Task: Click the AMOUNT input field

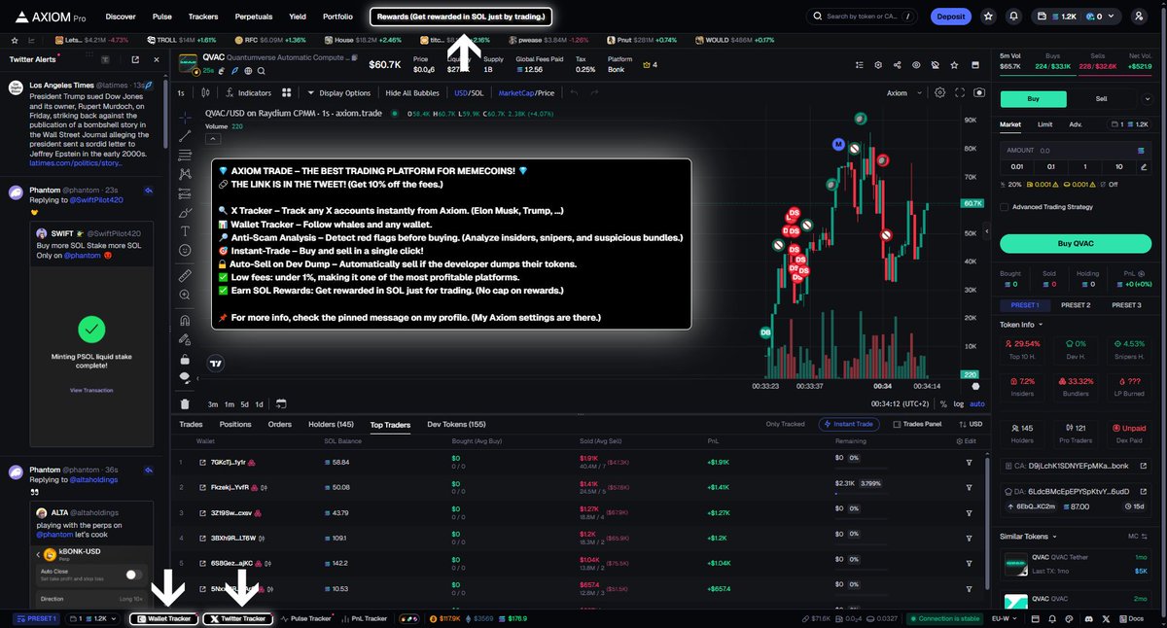Action: [x=1076, y=151]
